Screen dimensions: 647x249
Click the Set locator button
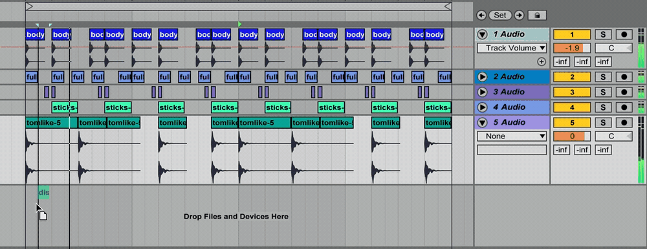[500, 16]
